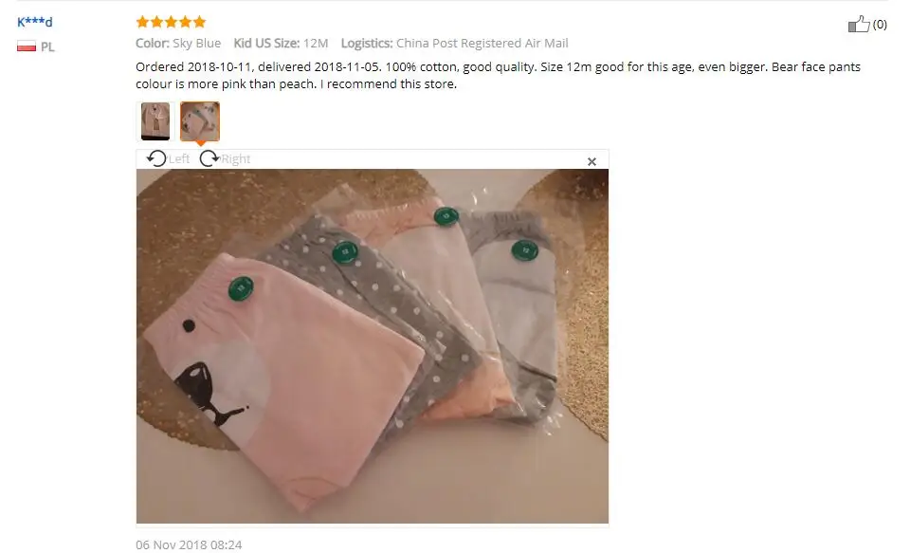
Task: Click the first gold star
Action: coord(143,22)
